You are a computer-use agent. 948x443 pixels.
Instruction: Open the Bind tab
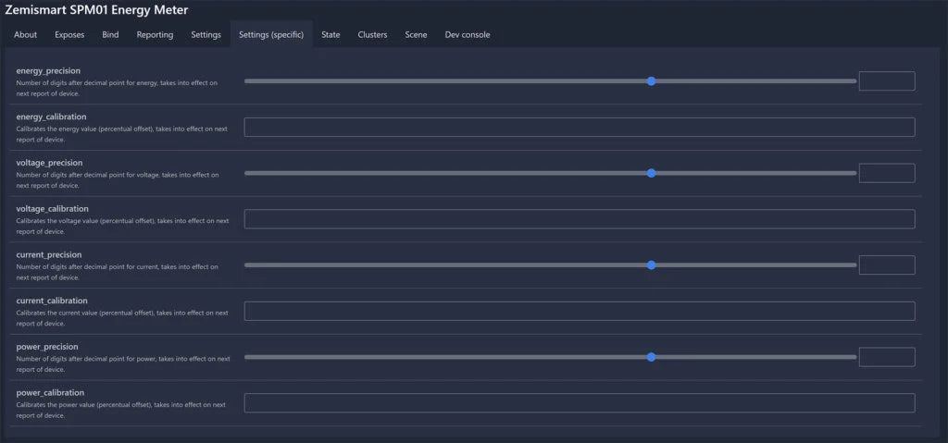[110, 35]
